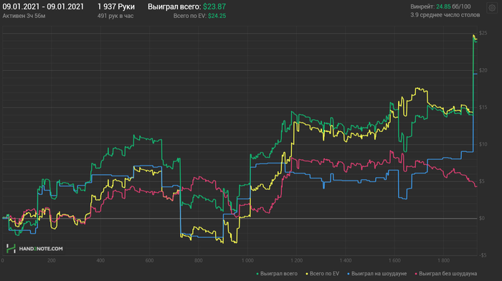Click the date range '09.01.2021 - 09.01.2021'
This screenshot has height=281, width=502.
tap(43, 6)
